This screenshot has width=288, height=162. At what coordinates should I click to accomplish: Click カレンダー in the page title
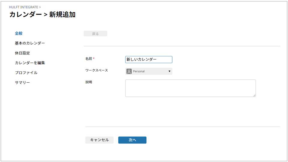(25, 15)
